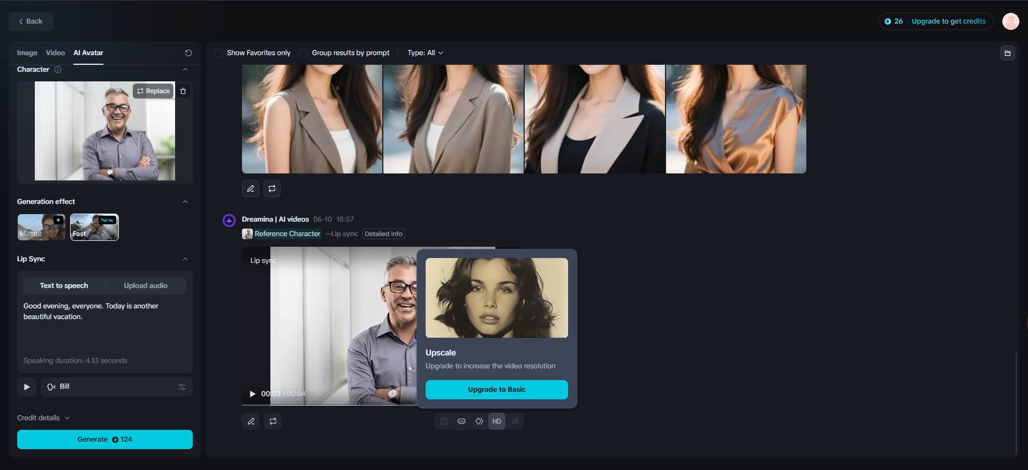The image size is (1028, 470).
Task: Select the Upload audio tab
Action: (146, 286)
